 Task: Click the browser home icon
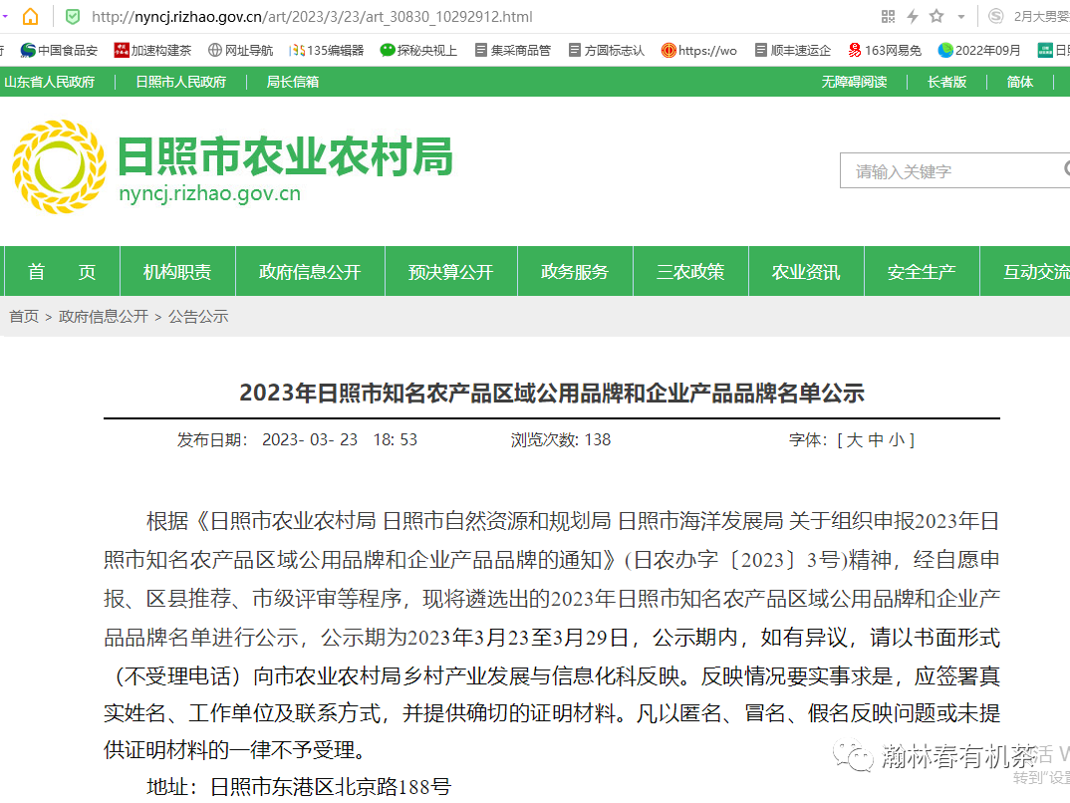31,16
